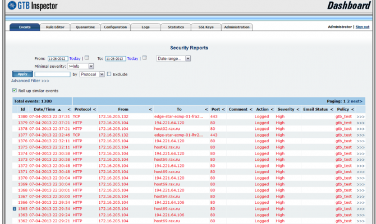Viewport: 376px width, 224px height.
Task: Click the Apply filter button
Action: pyautogui.click(x=22, y=74)
